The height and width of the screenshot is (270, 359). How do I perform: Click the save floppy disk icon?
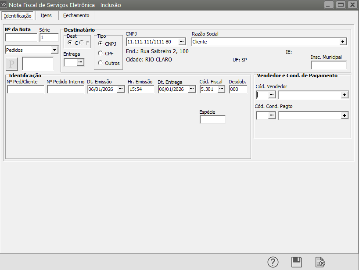coord(297,262)
